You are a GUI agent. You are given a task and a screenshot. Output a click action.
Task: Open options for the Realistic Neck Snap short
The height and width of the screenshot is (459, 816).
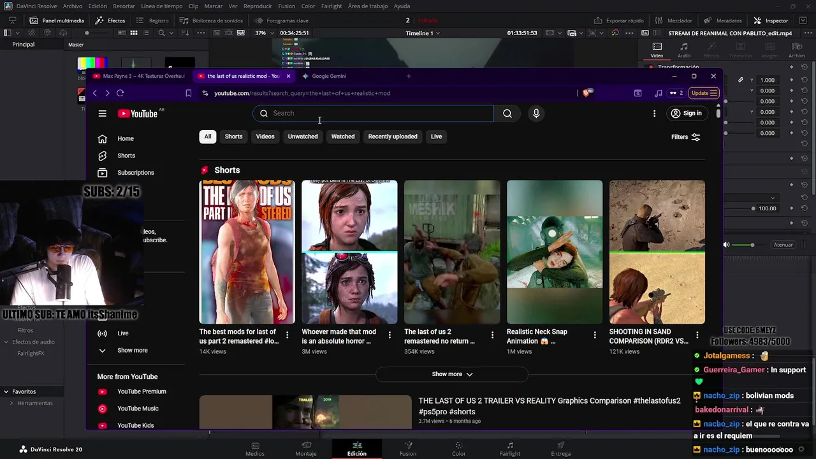click(595, 335)
